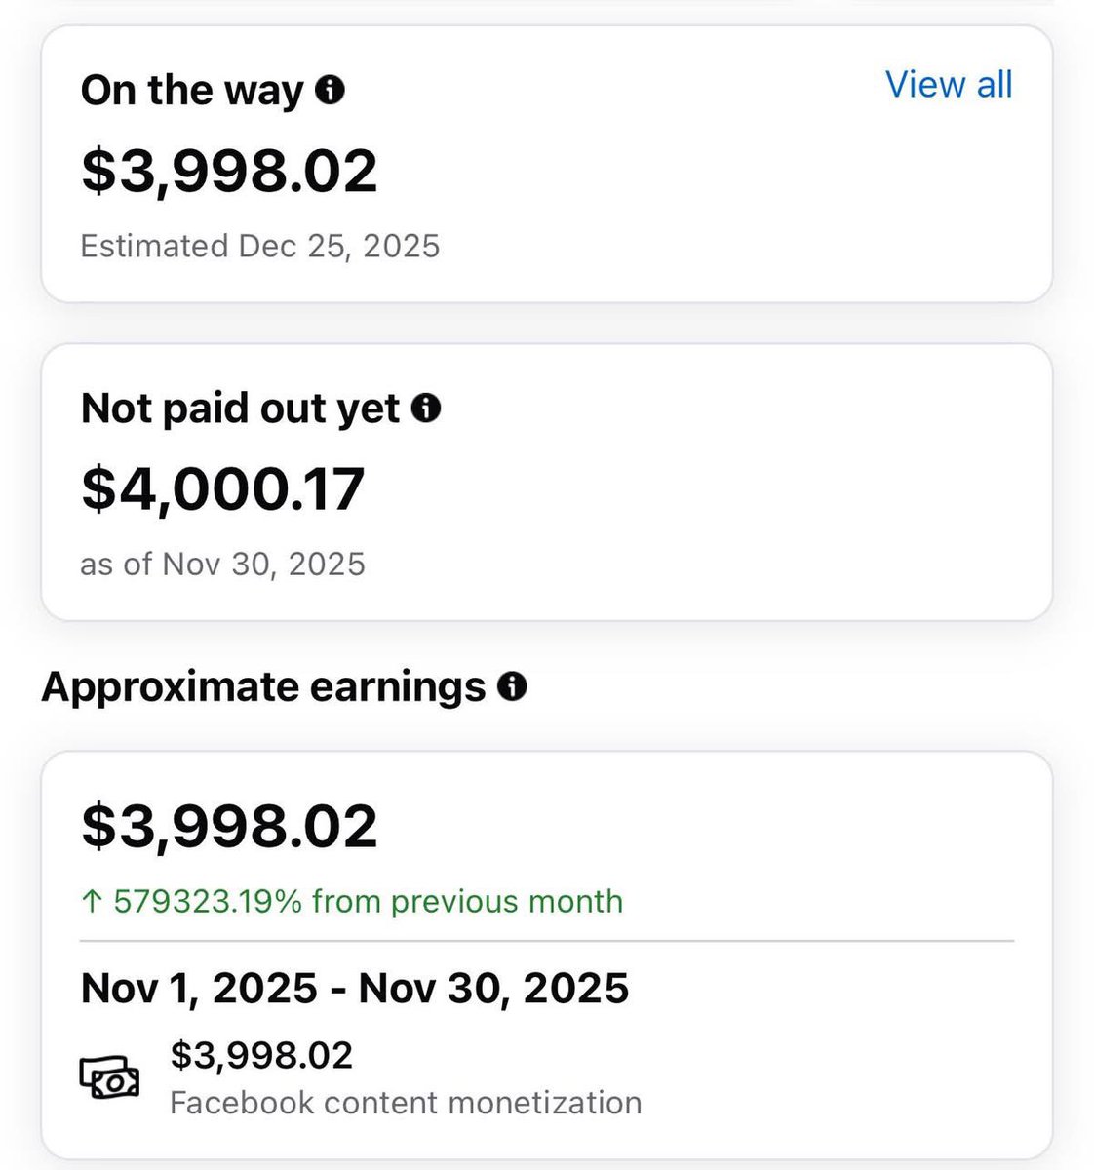Select the Approximate earnings section heading
1094x1170 pixels.
[x=263, y=687]
